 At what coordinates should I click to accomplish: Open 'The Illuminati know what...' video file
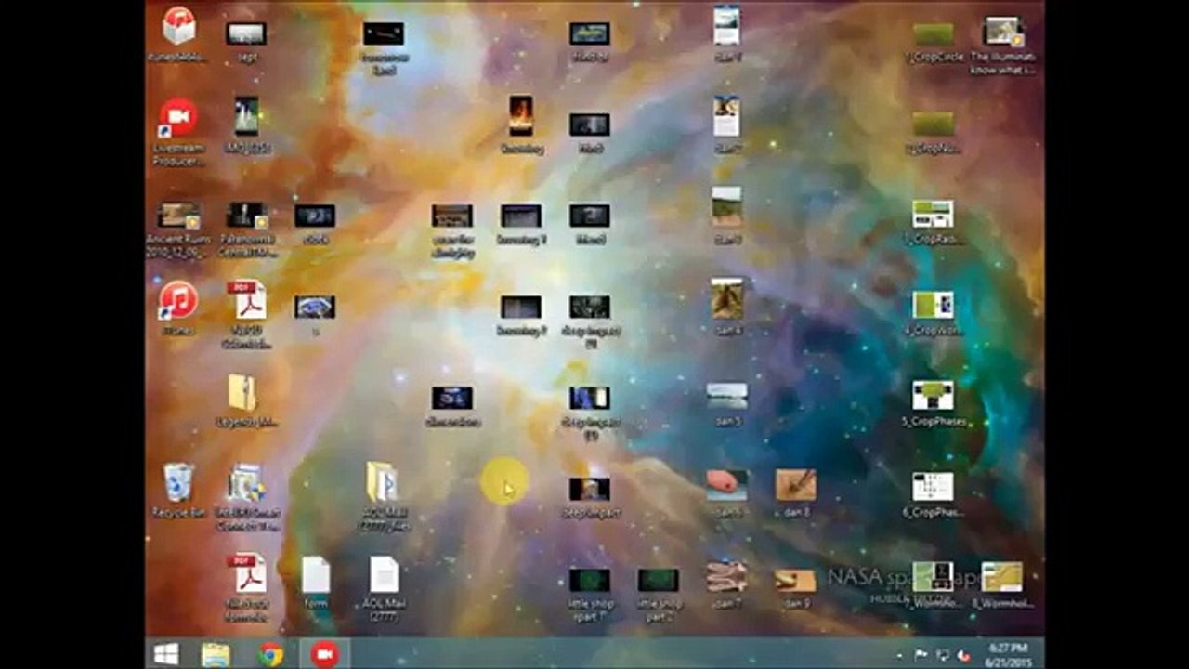[1003, 33]
